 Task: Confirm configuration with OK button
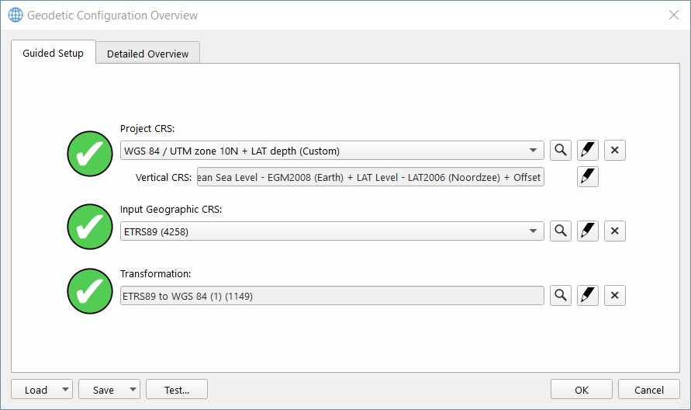coord(582,390)
